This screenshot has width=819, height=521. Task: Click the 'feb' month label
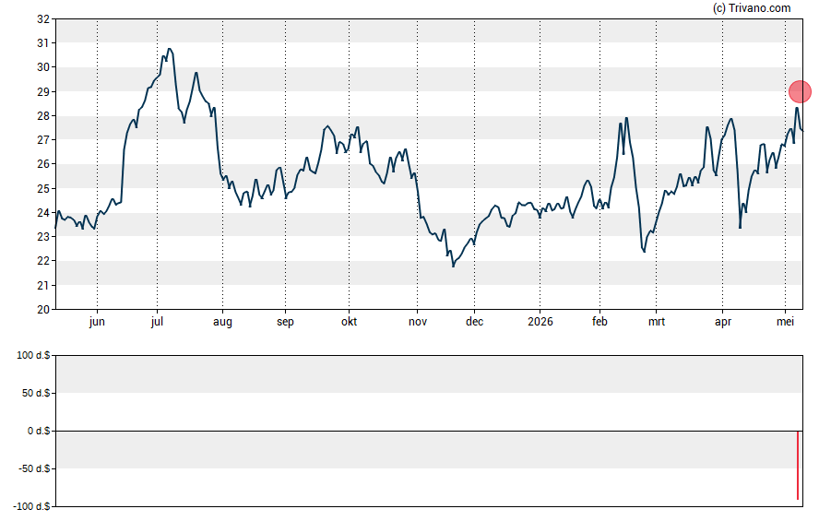(599, 322)
